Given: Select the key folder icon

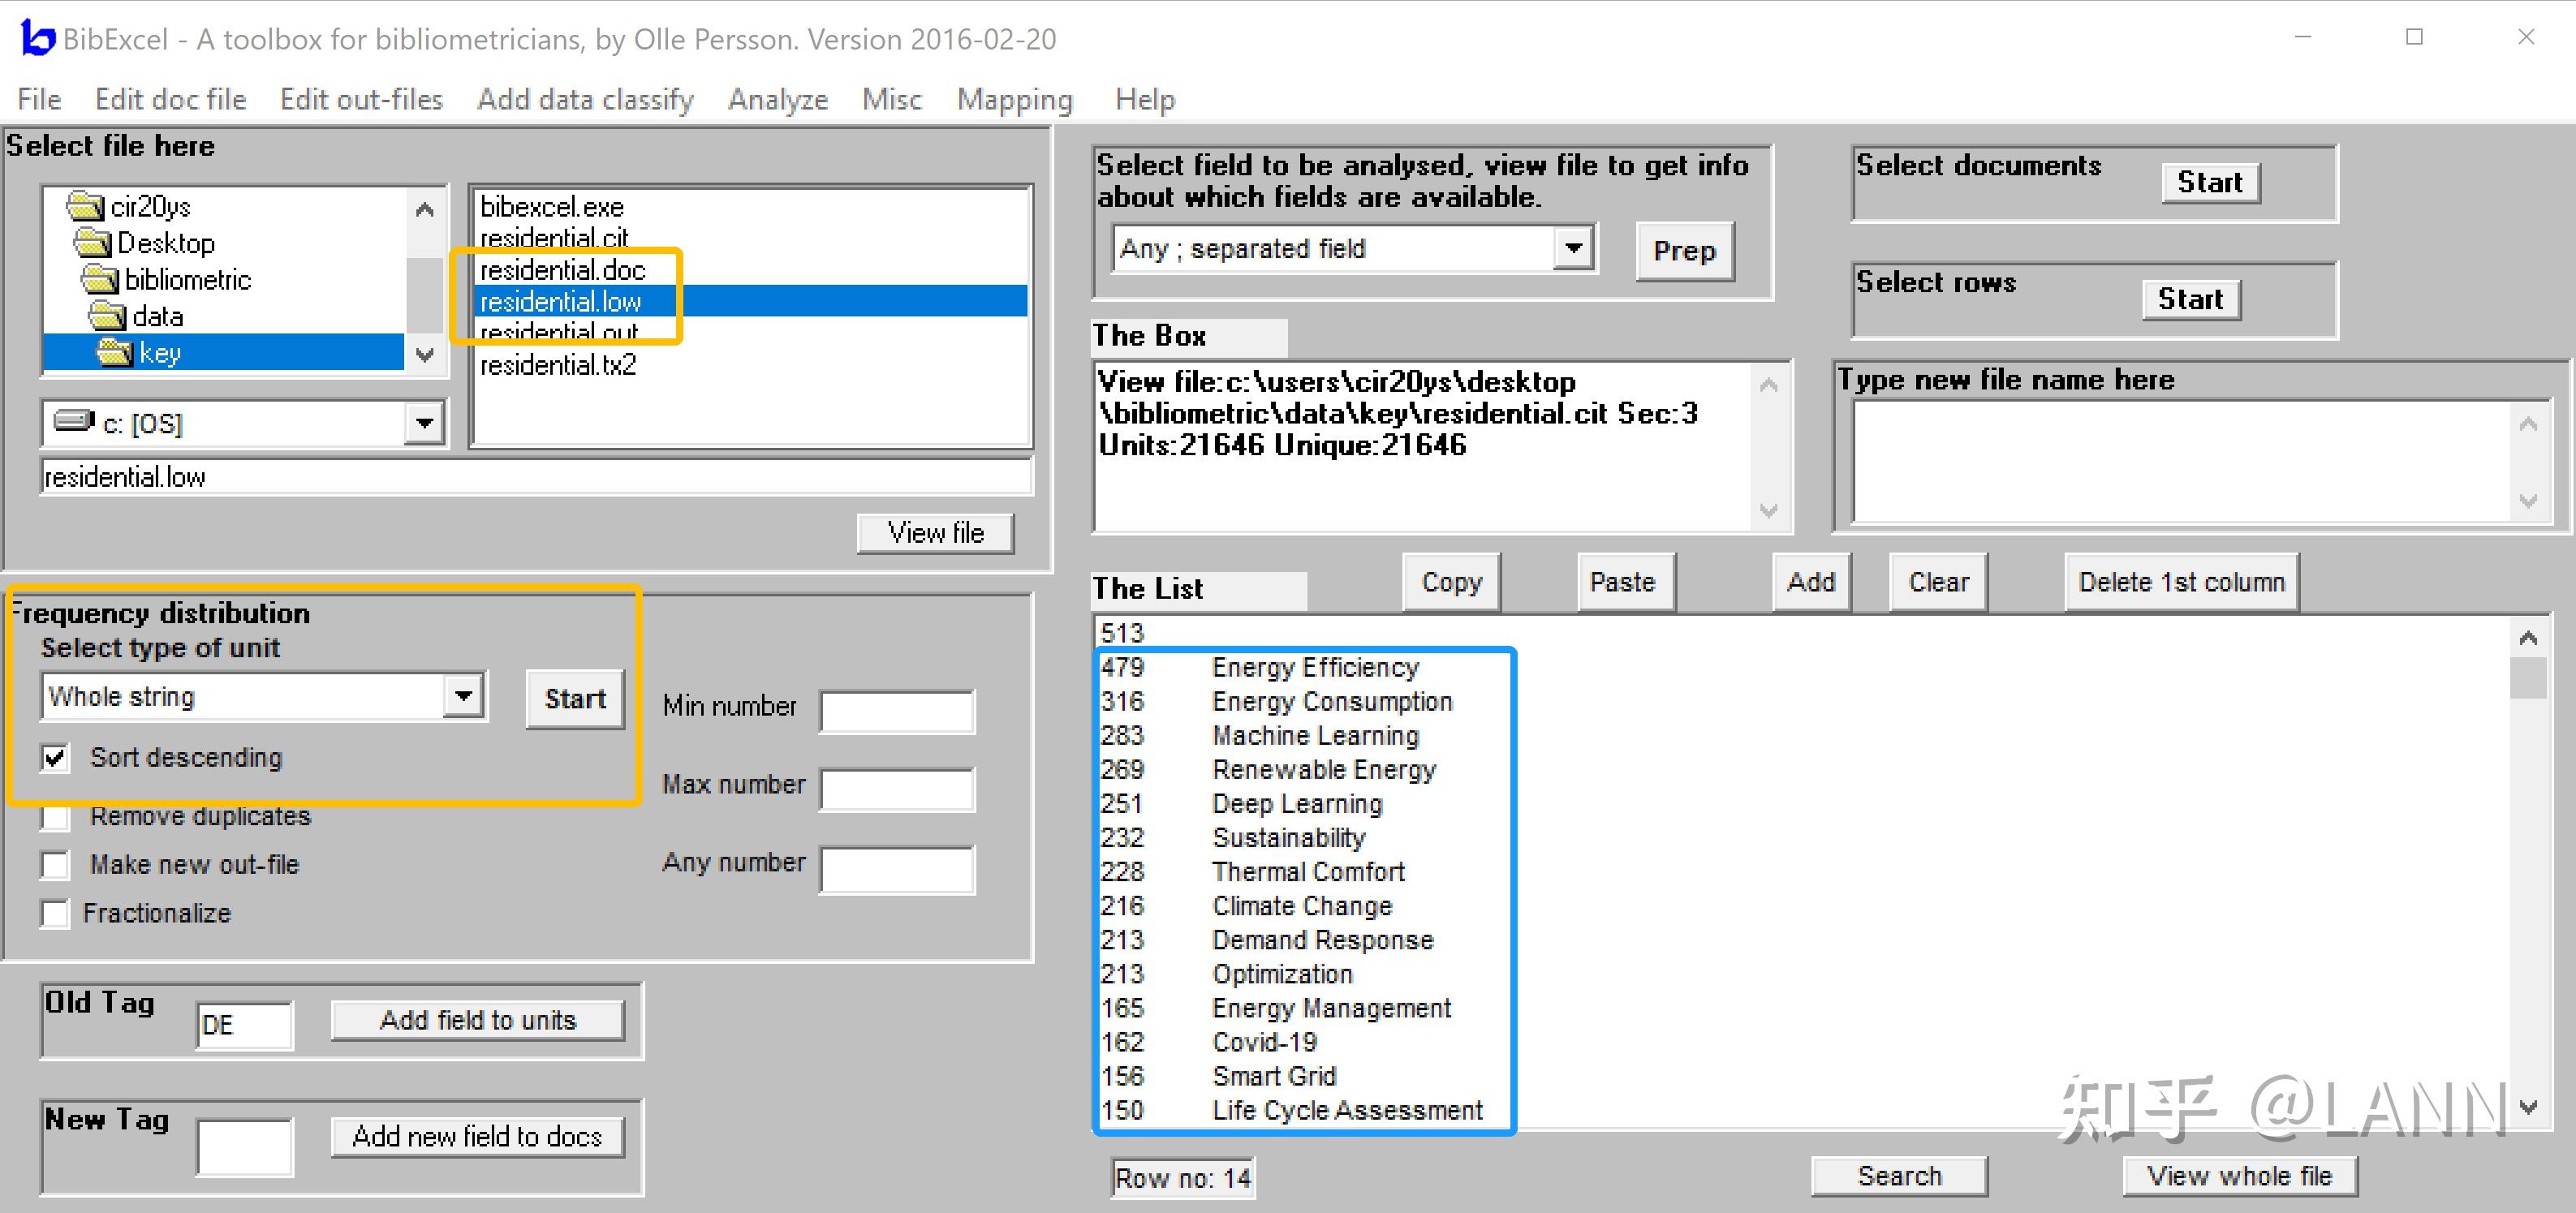Looking at the screenshot, I should coord(115,352).
